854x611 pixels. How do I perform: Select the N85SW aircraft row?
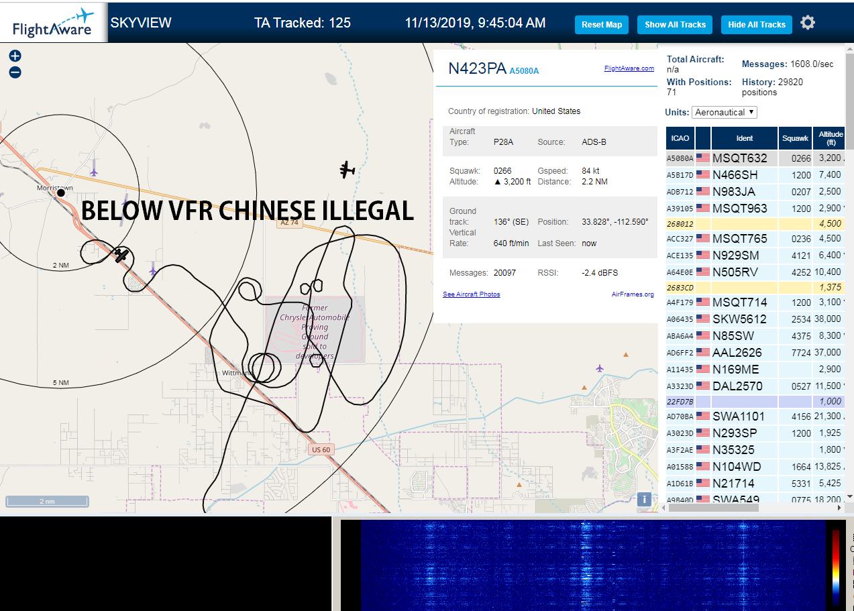pyautogui.click(x=755, y=336)
